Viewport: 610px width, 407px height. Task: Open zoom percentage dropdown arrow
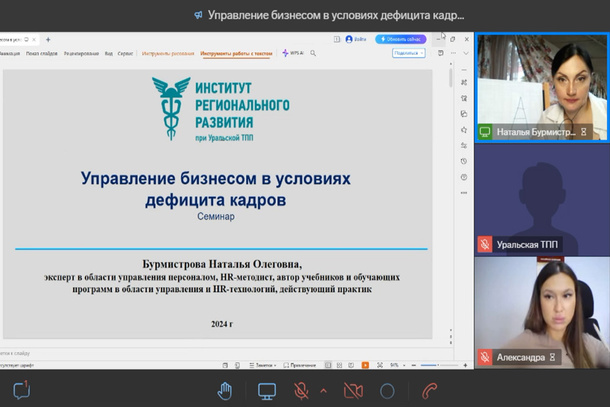click(404, 366)
